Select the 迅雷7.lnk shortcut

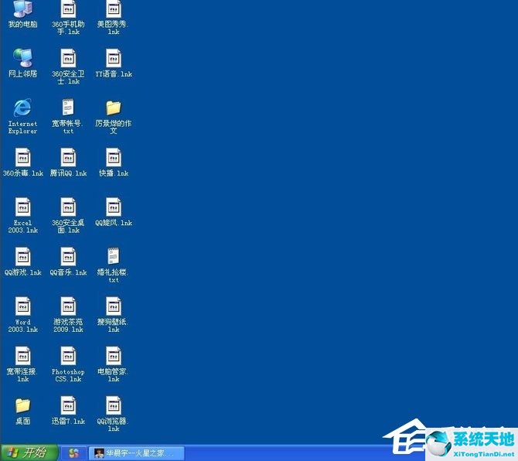(68, 405)
